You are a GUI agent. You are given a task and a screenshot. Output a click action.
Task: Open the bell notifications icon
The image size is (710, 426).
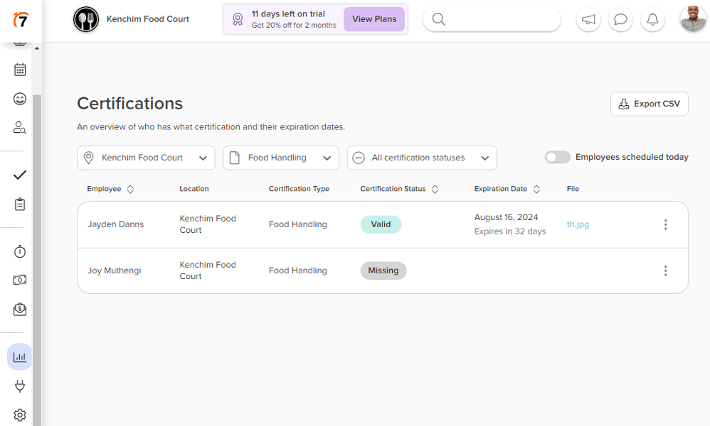pos(652,19)
